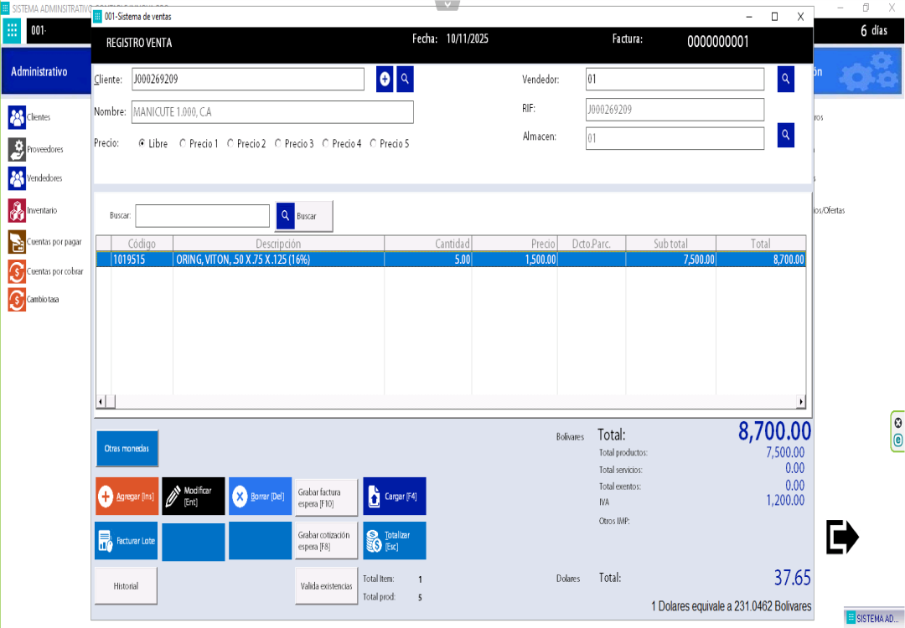Image resolution: width=905 pixels, height=628 pixels.
Task: Click the add new client plus icon
Action: pos(385,79)
